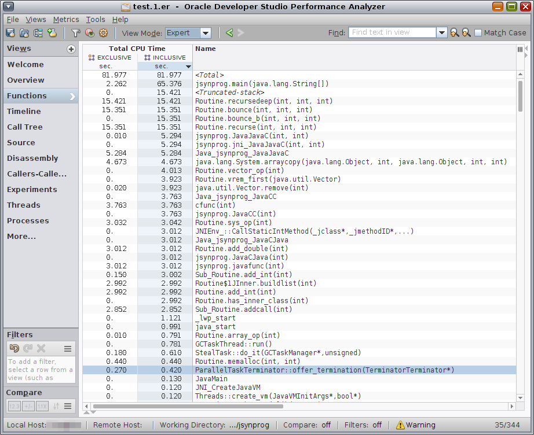
Task: Open the Find text history dropdown arrow
Action: point(442,33)
